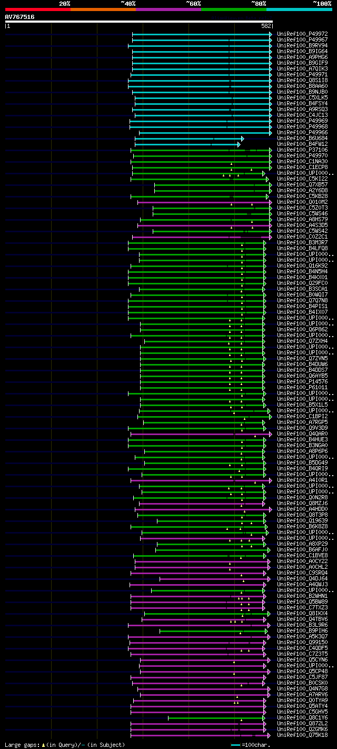Click UniRef100_P61011 label
Image resolution: width=337 pixels, height=749 pixels.
302,387
